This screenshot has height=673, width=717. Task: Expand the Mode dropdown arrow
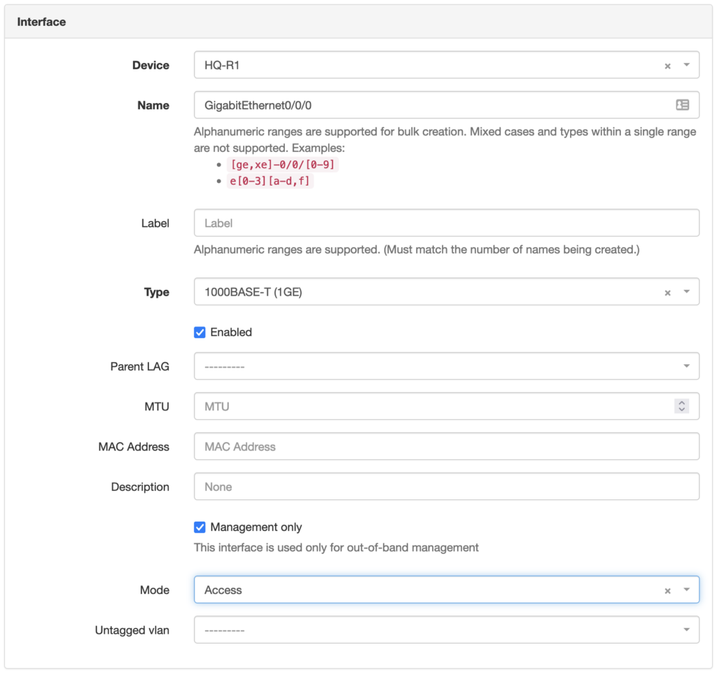[686, 590]
